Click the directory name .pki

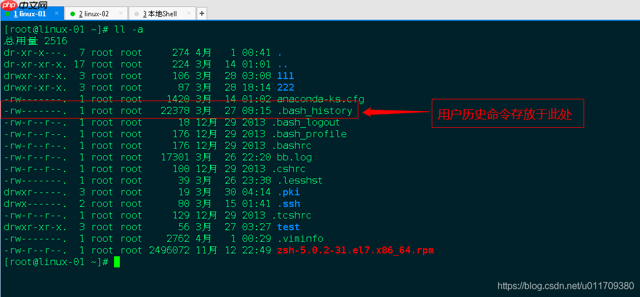click(x=288, y=192)
